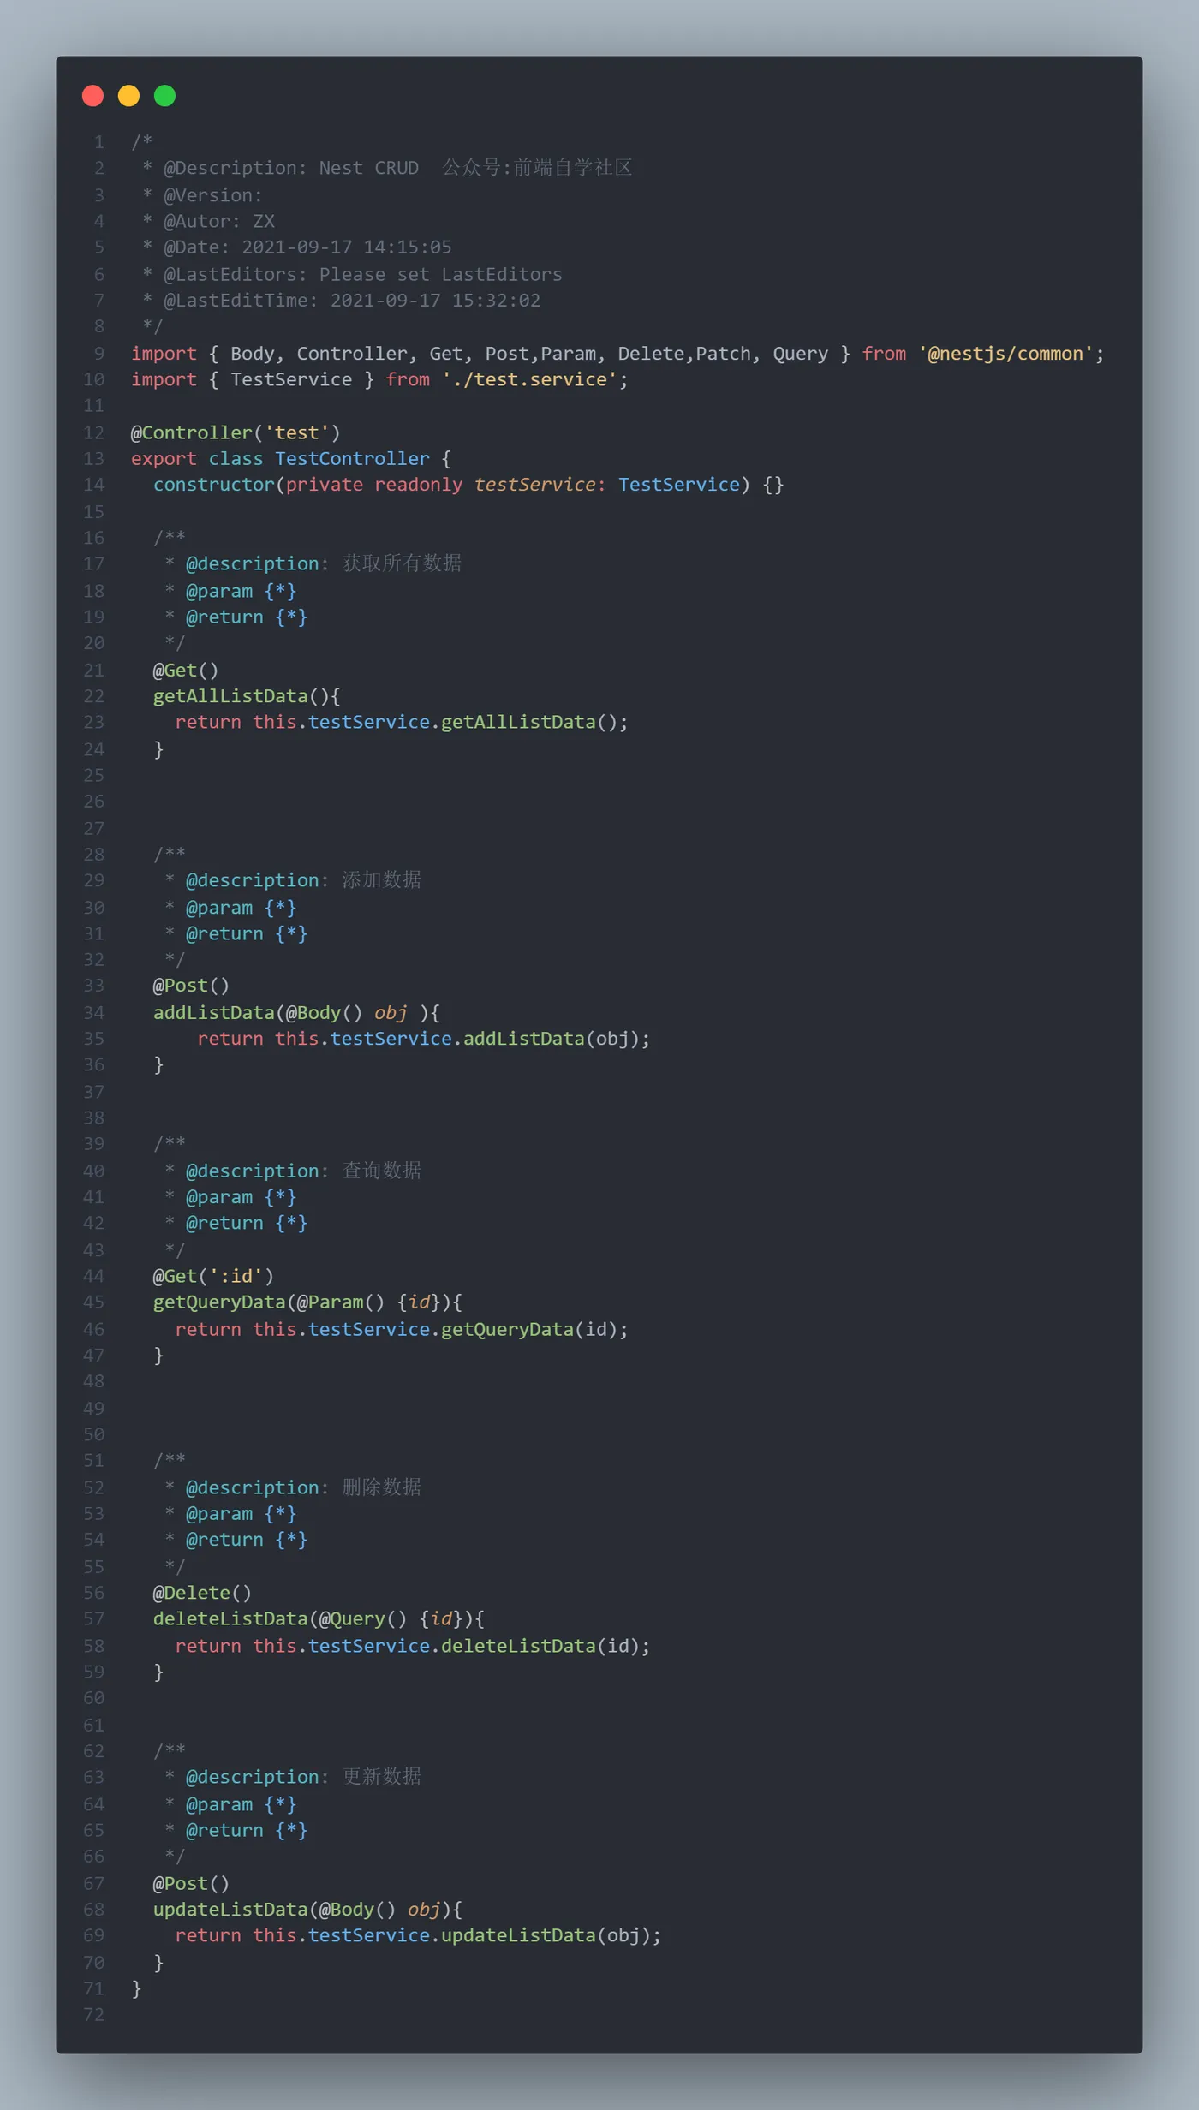Click the red close window dot

92,96
